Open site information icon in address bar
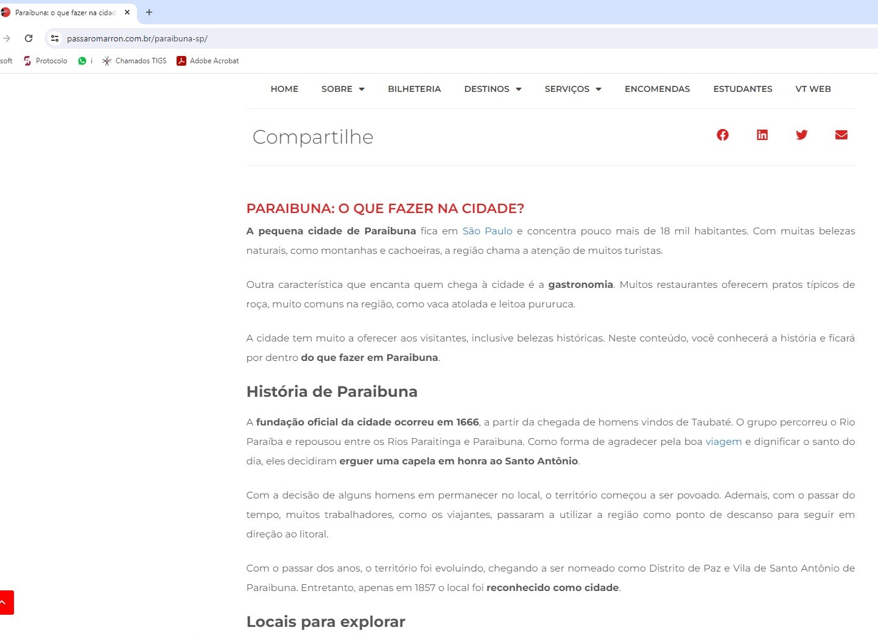Screen dimensions: 878x633 tap(55, 38)
